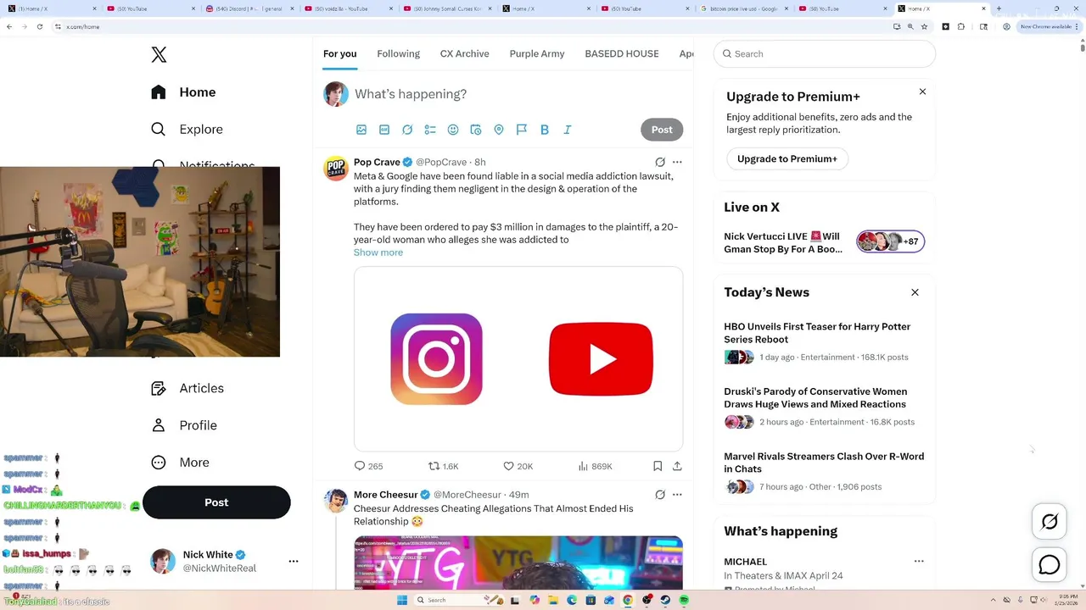Open a new Chrome tab

[x=999, y=8]
